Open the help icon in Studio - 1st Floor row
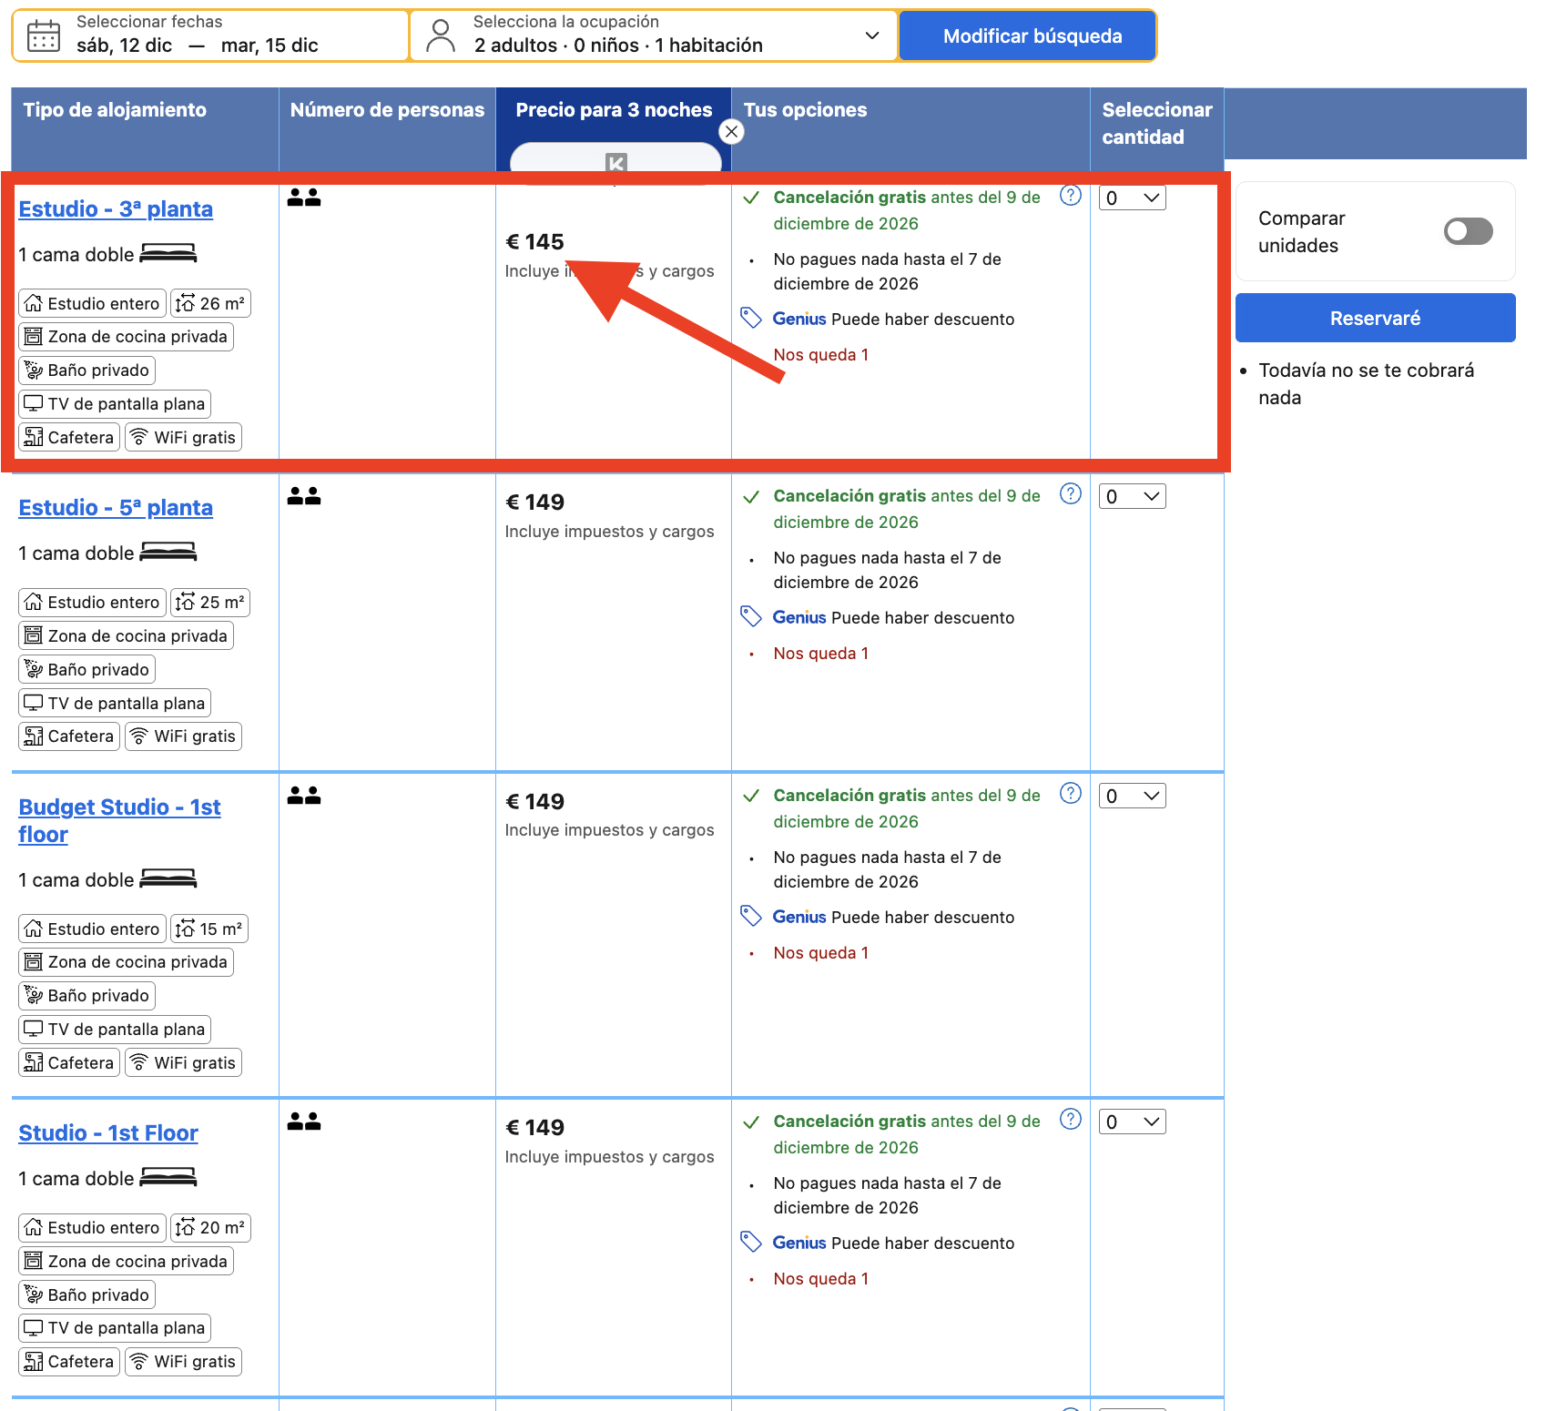This screenshot has width=1546, height=1411. pos(1071,1120)
